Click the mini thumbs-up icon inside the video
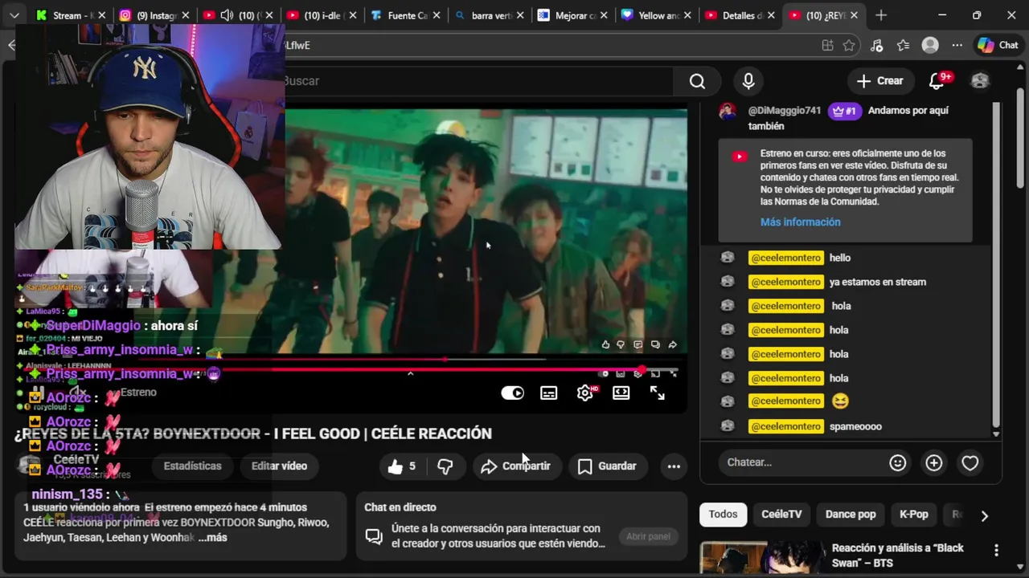 pos(605,345)
